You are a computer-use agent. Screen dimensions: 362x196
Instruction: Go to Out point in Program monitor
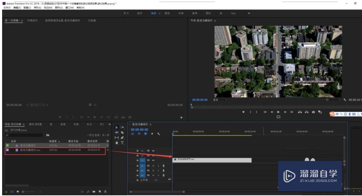click(292, 112)
